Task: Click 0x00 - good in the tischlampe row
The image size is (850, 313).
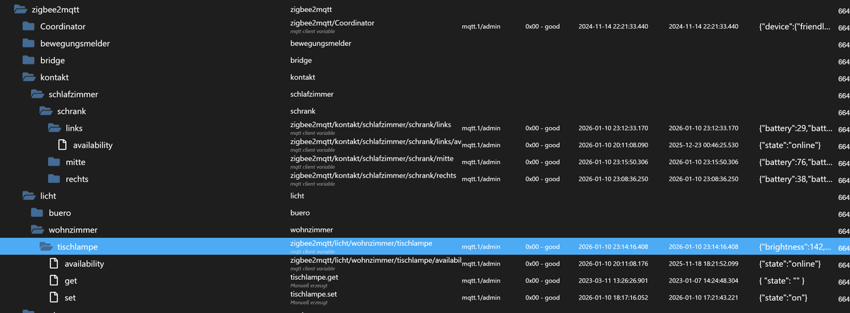Action: tap(543, 247)
